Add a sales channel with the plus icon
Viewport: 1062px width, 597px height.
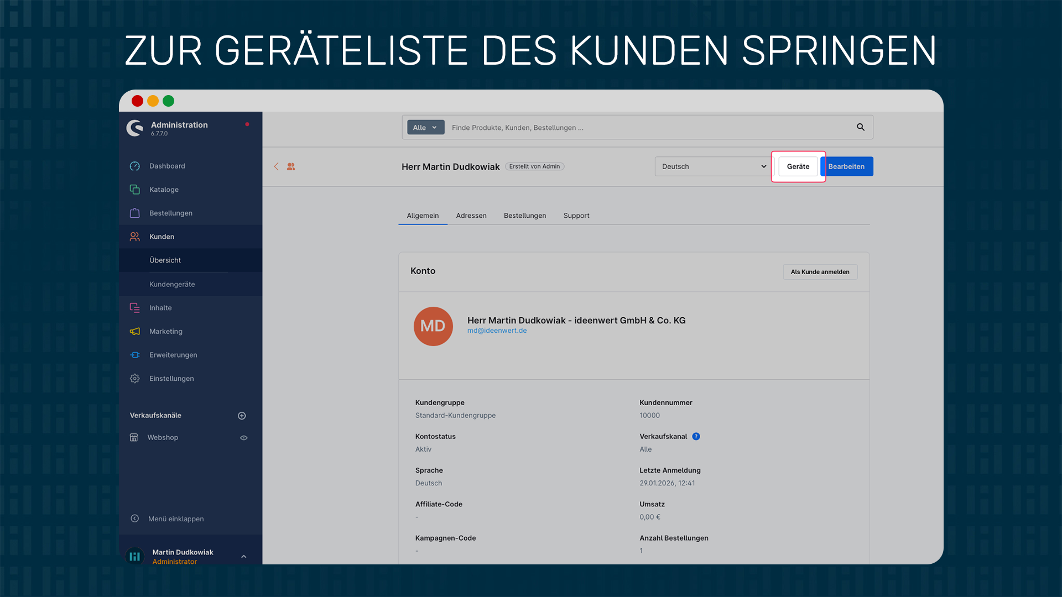(x=242, y=416)
